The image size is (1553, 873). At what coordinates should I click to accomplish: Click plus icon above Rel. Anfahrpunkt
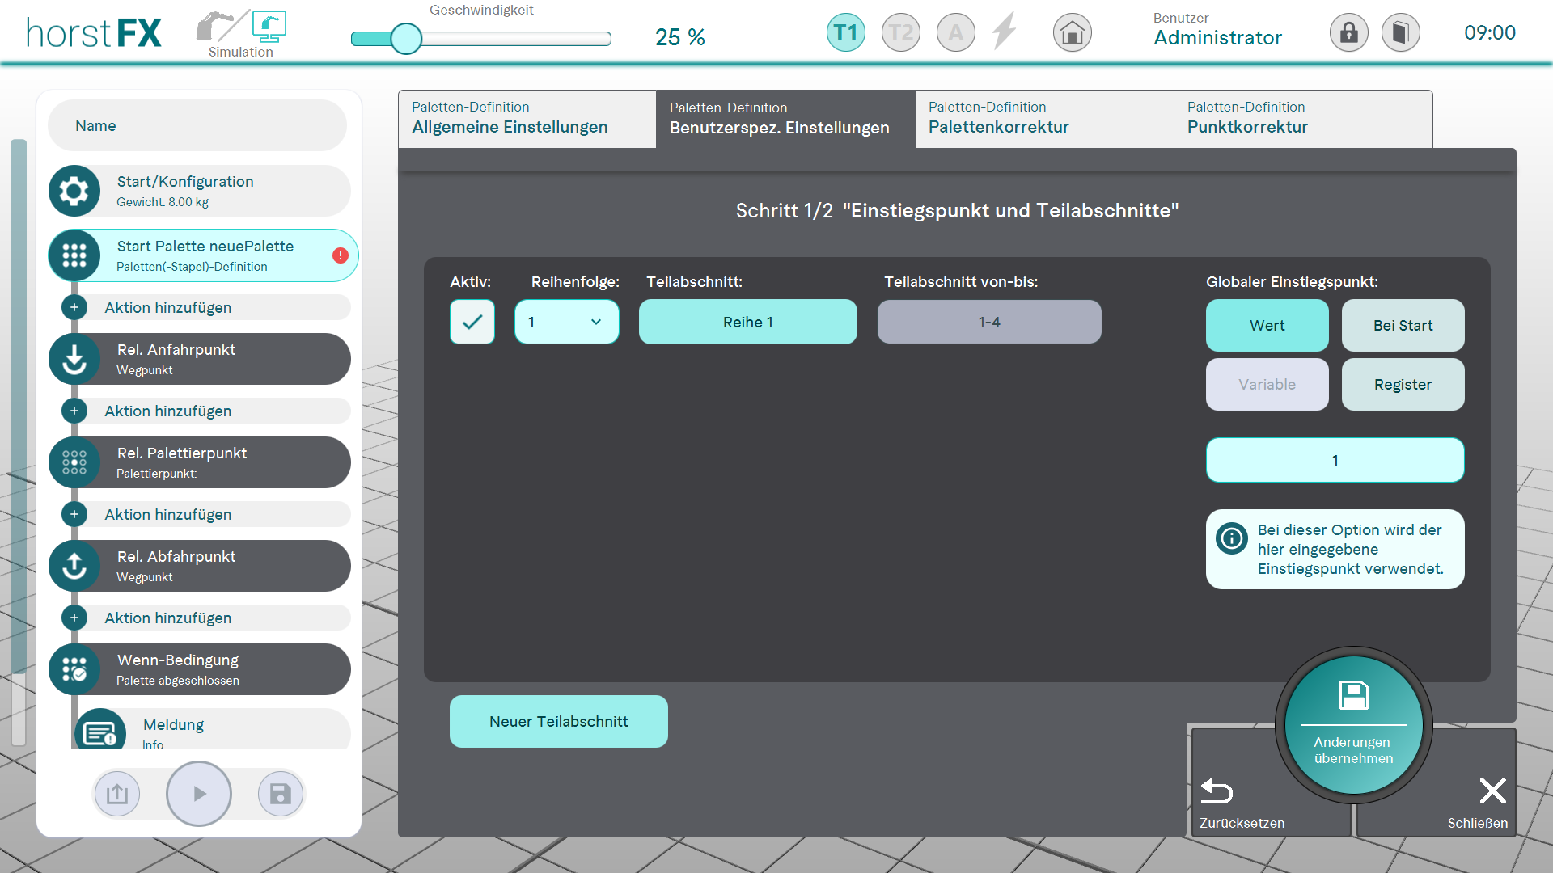(x=74, y=307)
